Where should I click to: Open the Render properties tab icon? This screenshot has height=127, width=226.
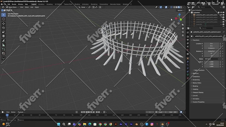point(188,37)
